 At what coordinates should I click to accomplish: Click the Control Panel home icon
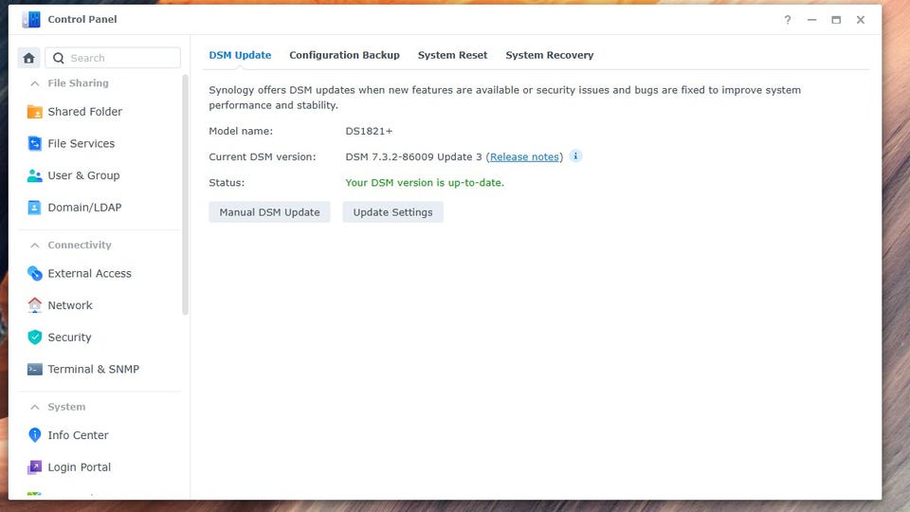click(29, 58)
